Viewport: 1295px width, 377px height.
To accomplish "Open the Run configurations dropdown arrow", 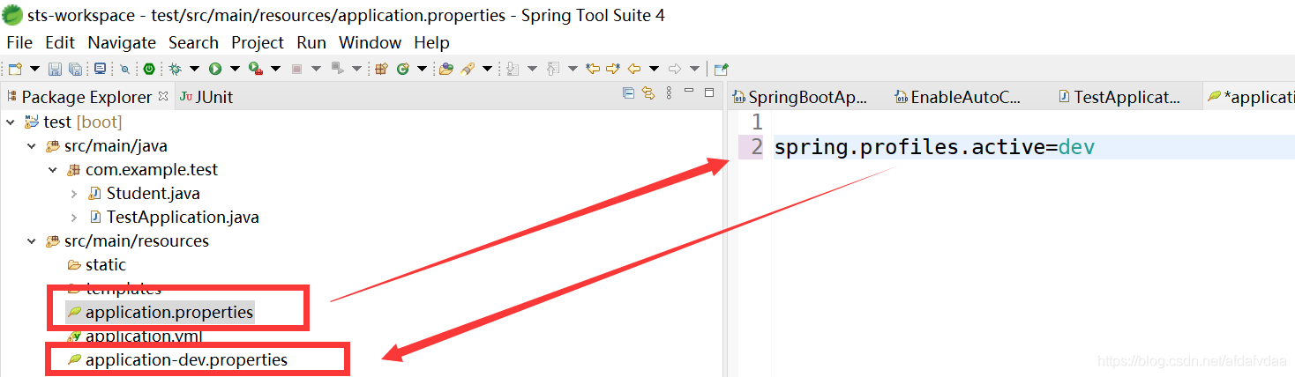I will 235,69.
